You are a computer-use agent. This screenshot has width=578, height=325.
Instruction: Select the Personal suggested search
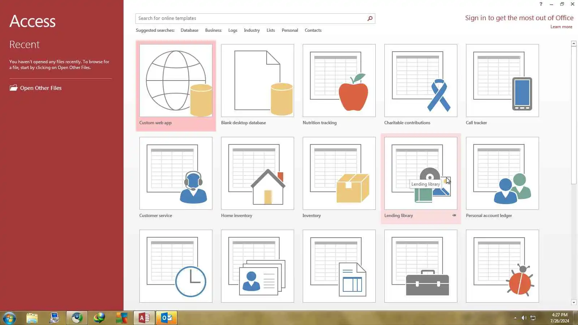[x=290, y=30]
